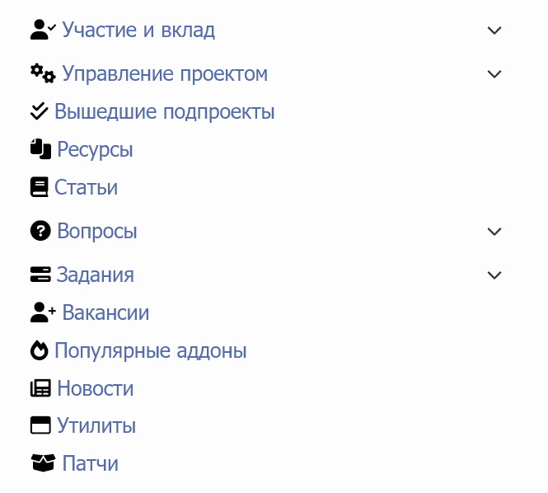Click the gears icon beside Управление проектом
This screenshot has height=493, width=548.
43,74
